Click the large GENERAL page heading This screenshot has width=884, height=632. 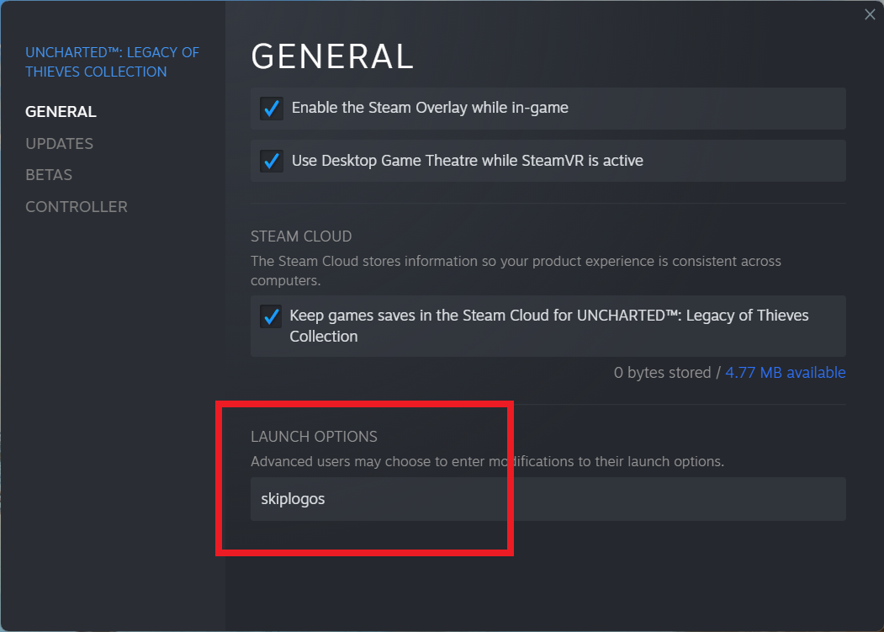(332, 56)
